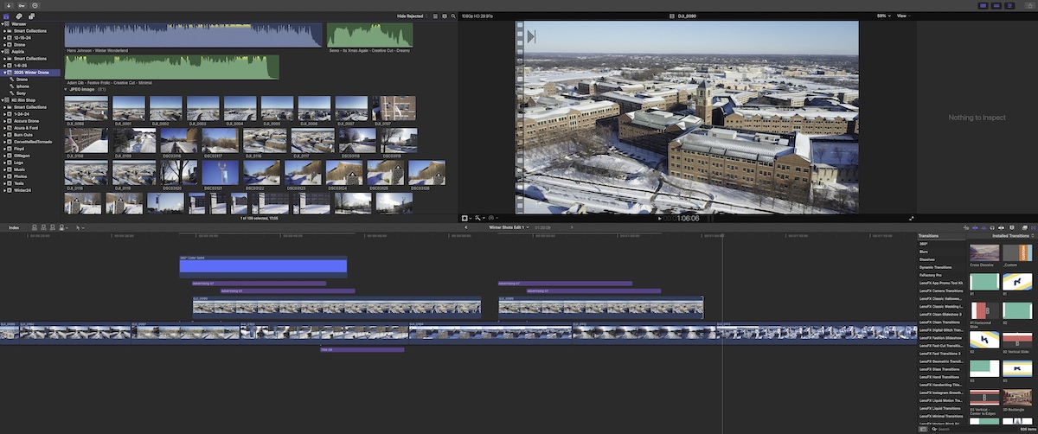The image size is (1038, 434).
Task: Click the viewer play button
Action: click(659, 219)
